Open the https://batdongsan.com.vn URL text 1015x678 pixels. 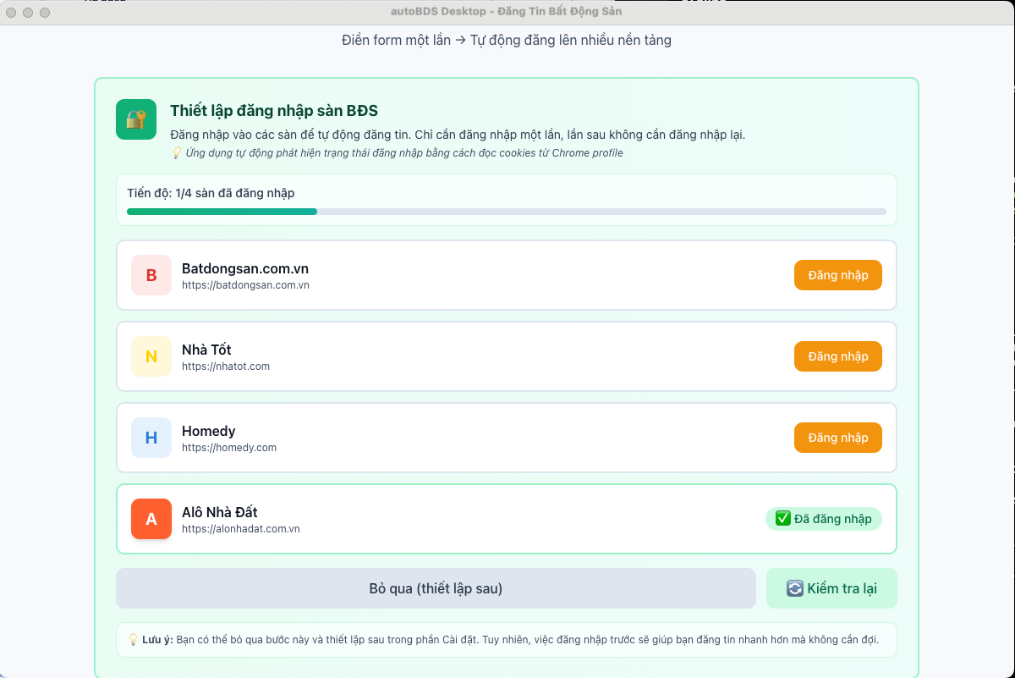click(245, 285)
